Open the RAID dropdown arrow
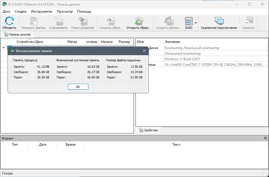This screenshot has width=269, height=177. pyautogui.click(x=196, y=23)
